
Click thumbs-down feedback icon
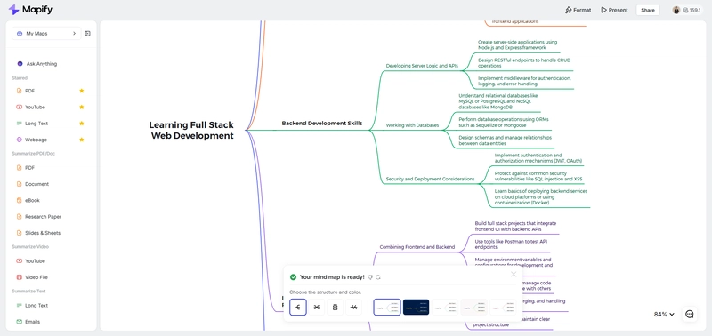pyautogui.click(x=370, y=277)
